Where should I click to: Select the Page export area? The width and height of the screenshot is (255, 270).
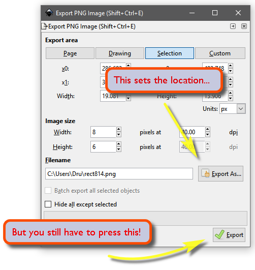(70, 53)
